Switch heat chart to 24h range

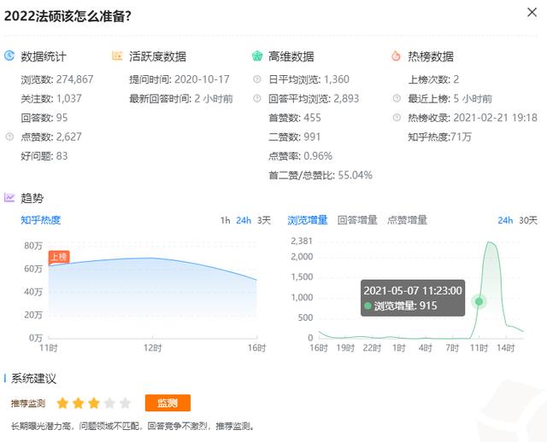[x=244, y=220]
